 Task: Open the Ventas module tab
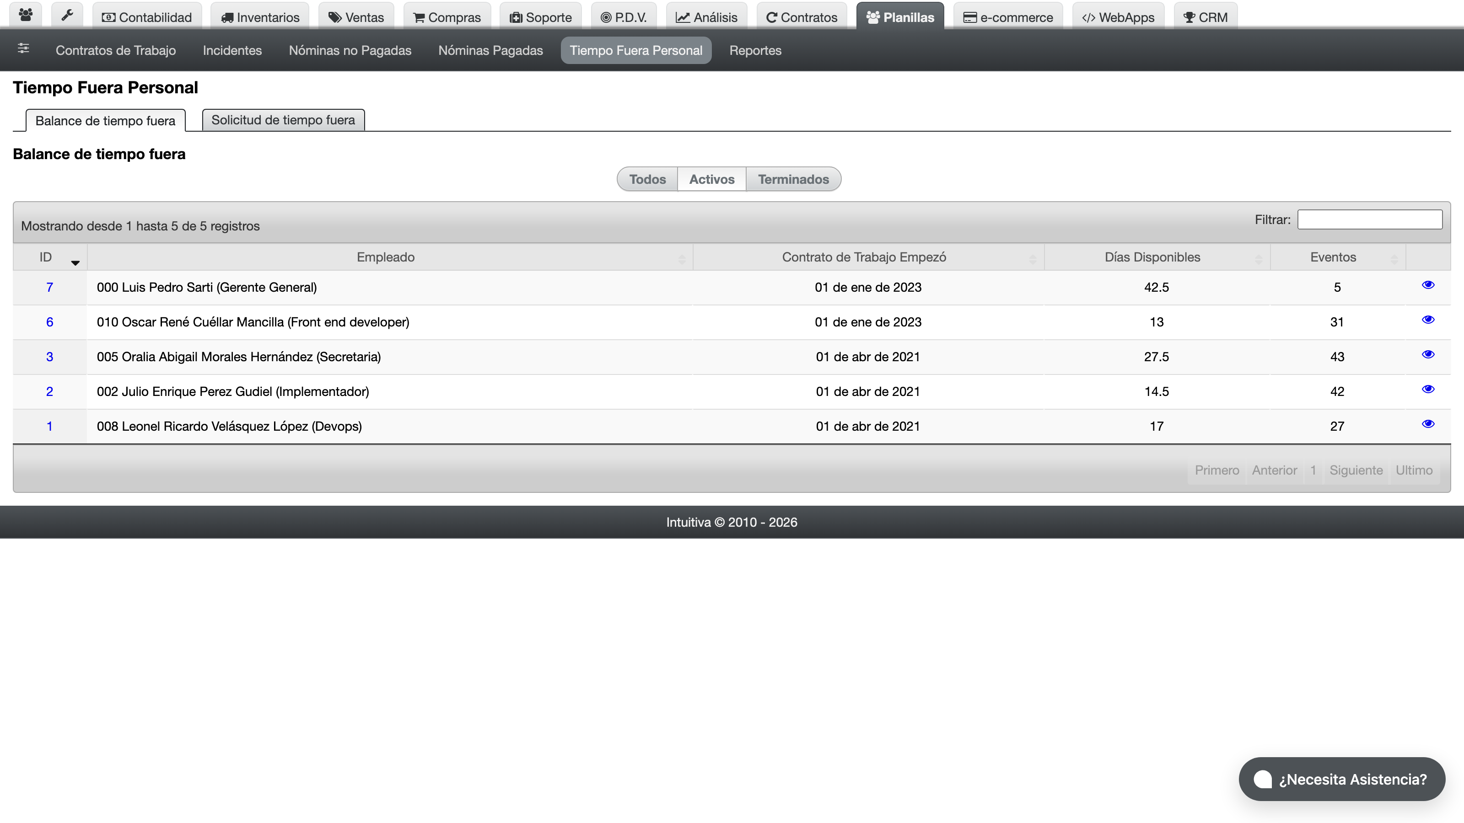tap(356, 17)
